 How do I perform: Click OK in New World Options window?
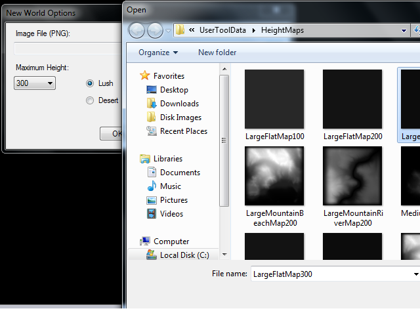(111, 133)
